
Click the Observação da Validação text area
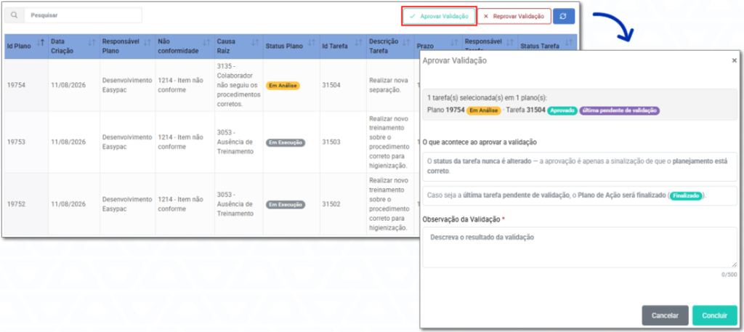580,247
